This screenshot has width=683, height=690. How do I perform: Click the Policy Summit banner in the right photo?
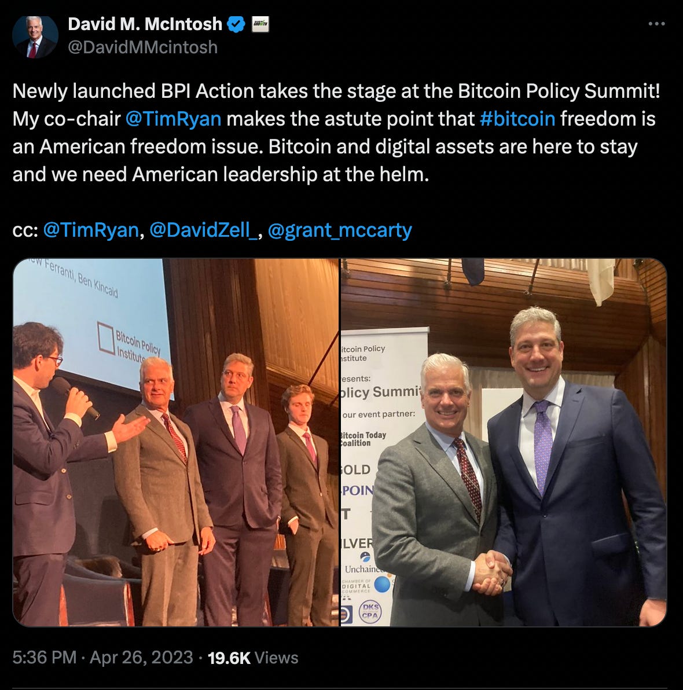pos(384,476)
